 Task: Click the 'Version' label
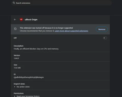17,55
